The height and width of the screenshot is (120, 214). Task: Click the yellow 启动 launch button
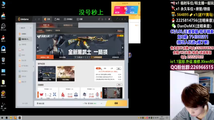click(x=116, y=103)
